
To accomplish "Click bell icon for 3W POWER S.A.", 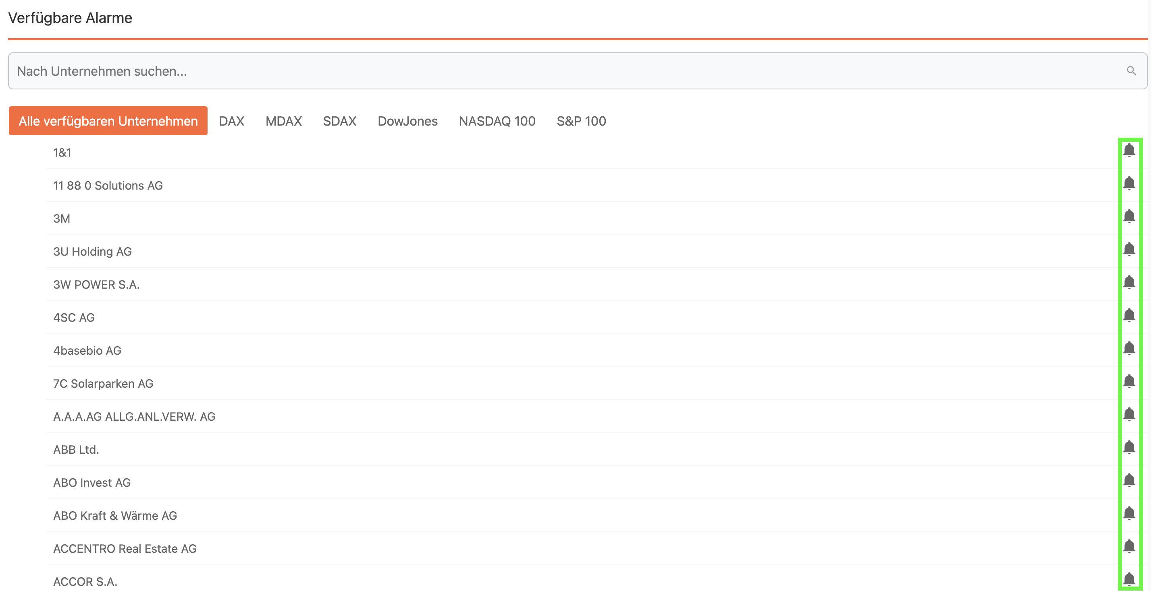I will click(1129, 283).
